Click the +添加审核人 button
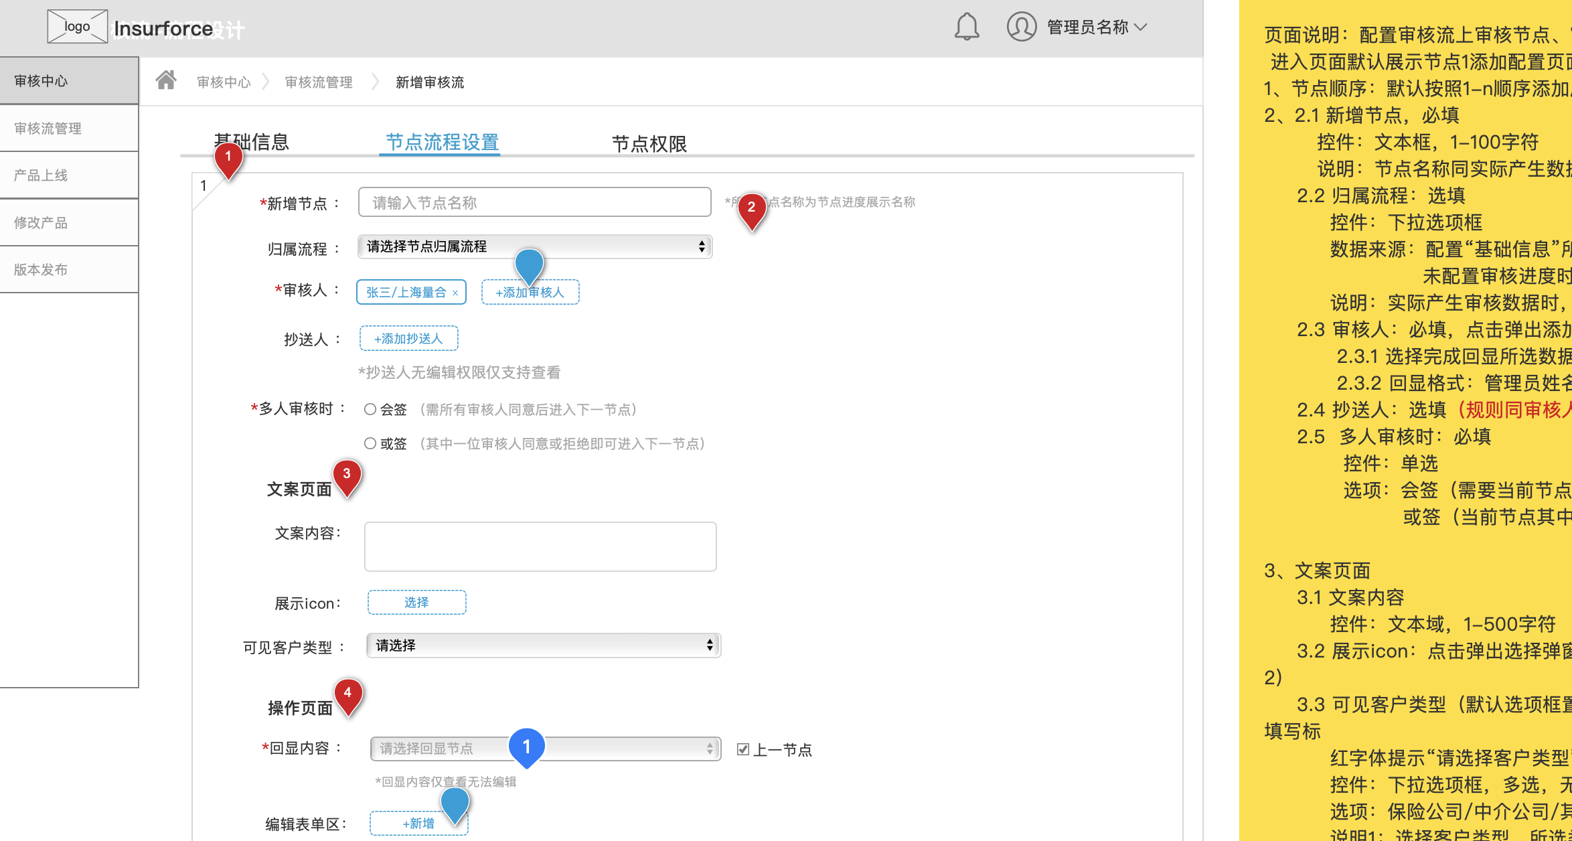The height and width of the screenshot is (841, 1572). pyautogui.click(x=530, y=292)
